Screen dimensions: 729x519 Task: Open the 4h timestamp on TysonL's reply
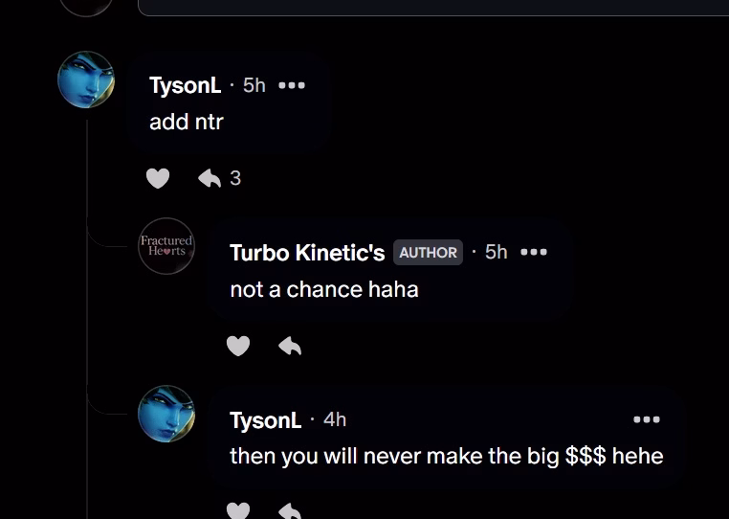pos(335,419)
